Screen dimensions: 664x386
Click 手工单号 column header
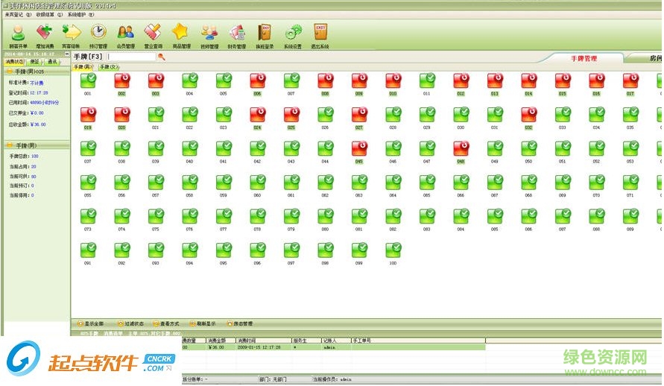point(418,341)
